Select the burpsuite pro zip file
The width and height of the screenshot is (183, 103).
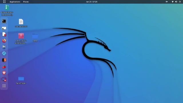7,10
